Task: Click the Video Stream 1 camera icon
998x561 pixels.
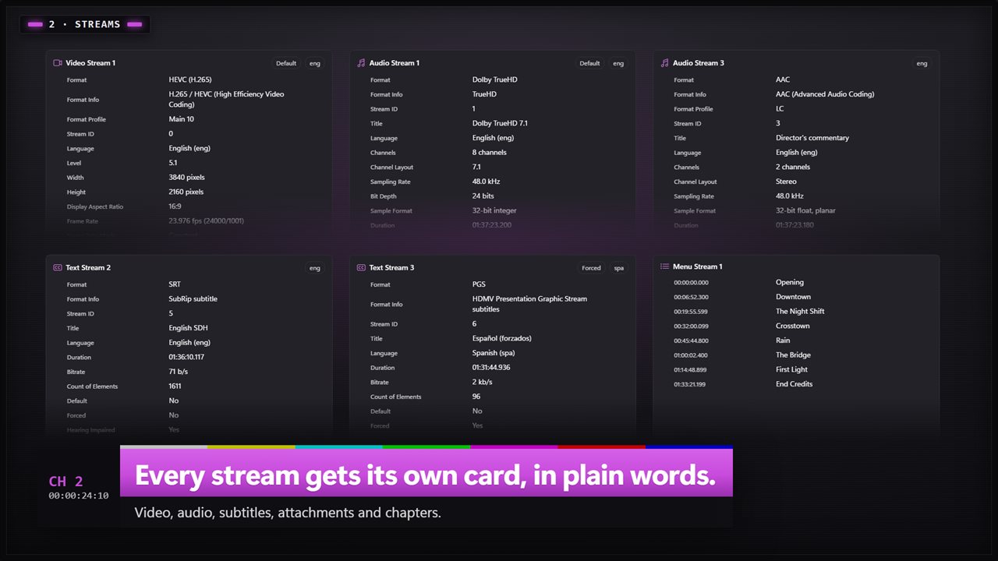Action: (x=57, y=63)
